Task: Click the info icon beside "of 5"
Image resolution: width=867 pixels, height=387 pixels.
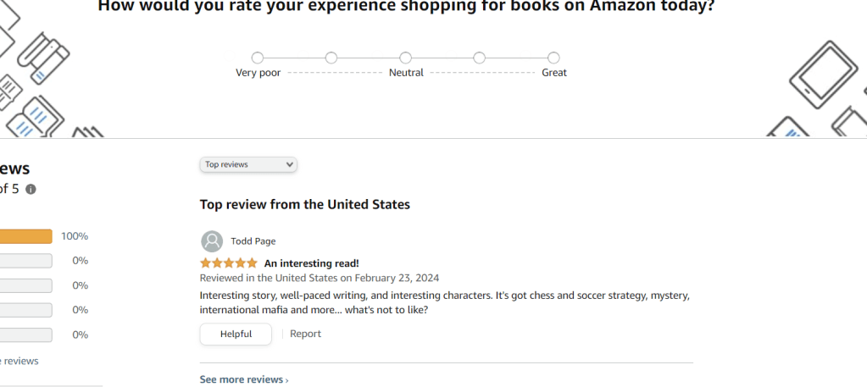Action: point(31,190)
